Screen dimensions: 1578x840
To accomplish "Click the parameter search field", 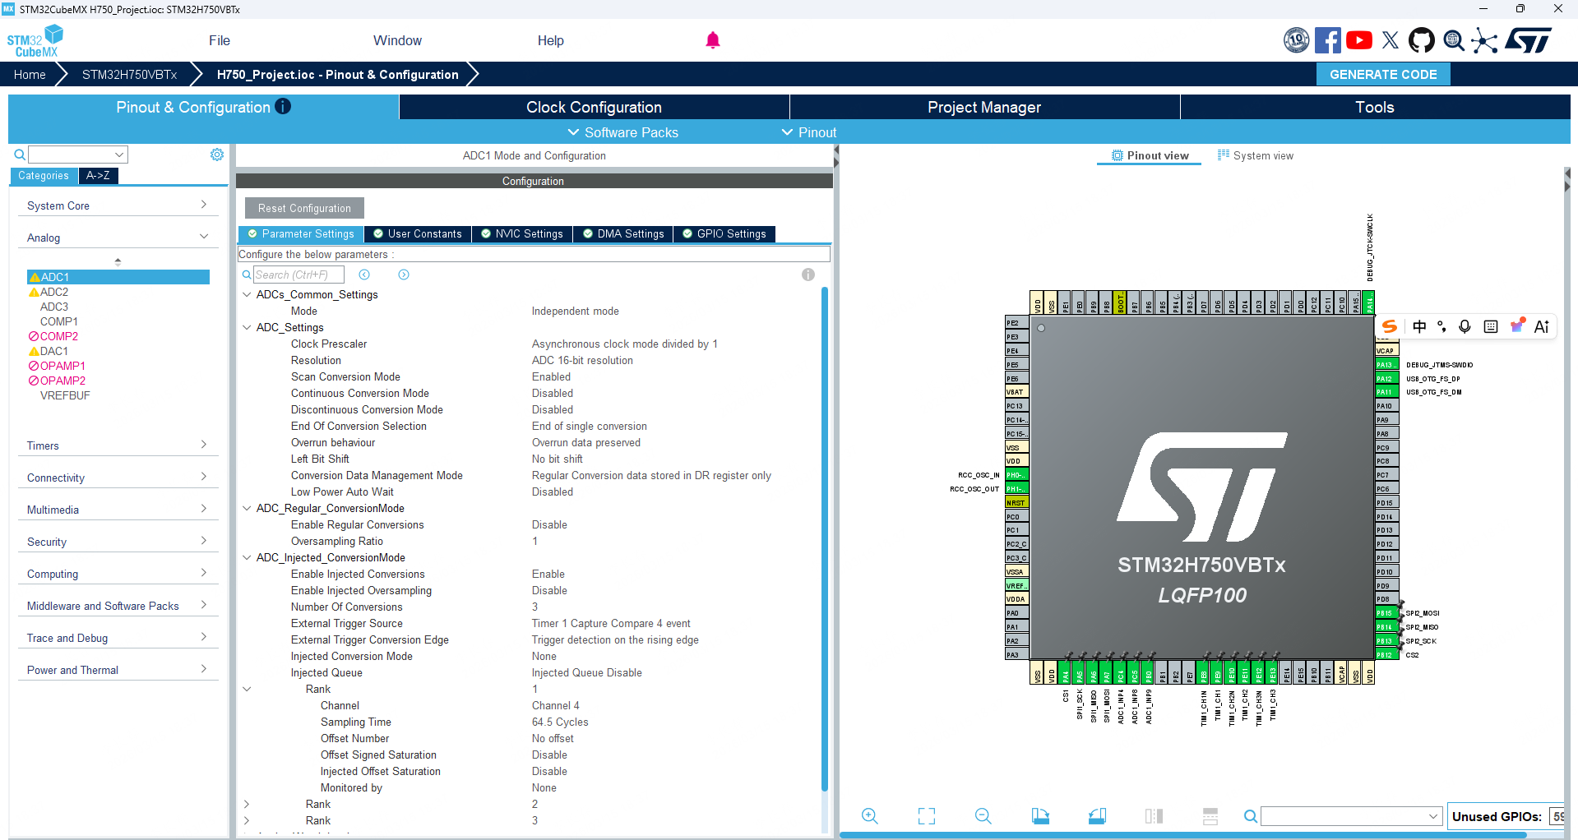I will 298,275.
